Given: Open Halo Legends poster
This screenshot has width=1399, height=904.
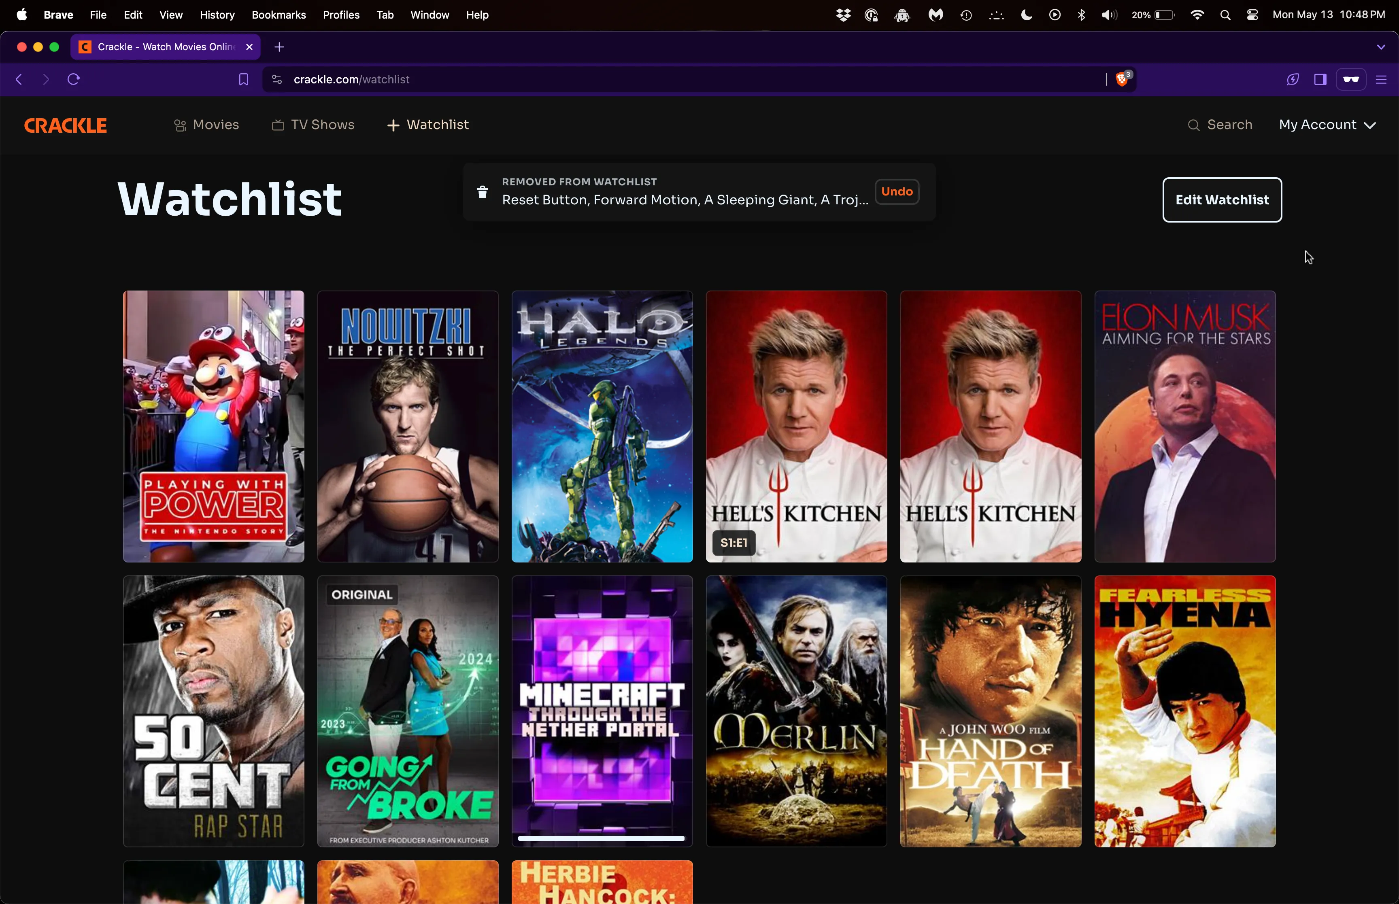Looking at the screenshot, I should click(x=602, y=426).
